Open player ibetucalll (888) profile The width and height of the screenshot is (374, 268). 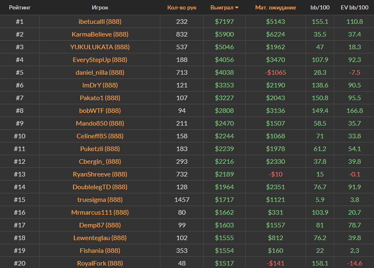[100, 21]
